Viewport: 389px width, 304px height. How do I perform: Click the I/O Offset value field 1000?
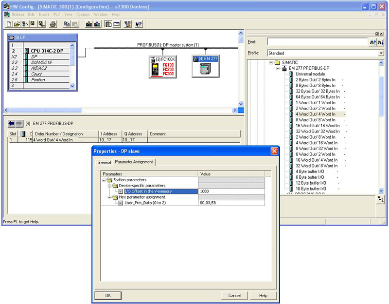pyautogui.click(x=231, y=191)
